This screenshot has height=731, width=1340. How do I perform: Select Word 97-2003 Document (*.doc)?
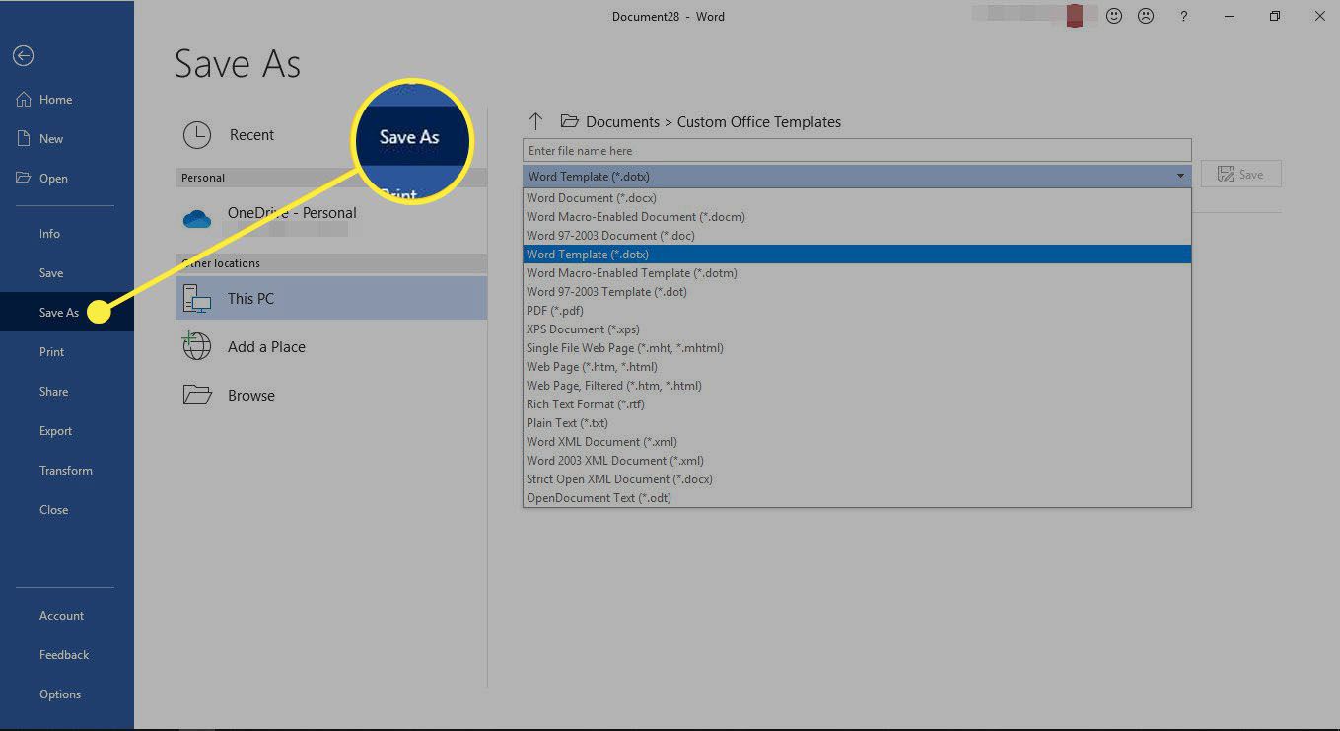tap(857, 236)
